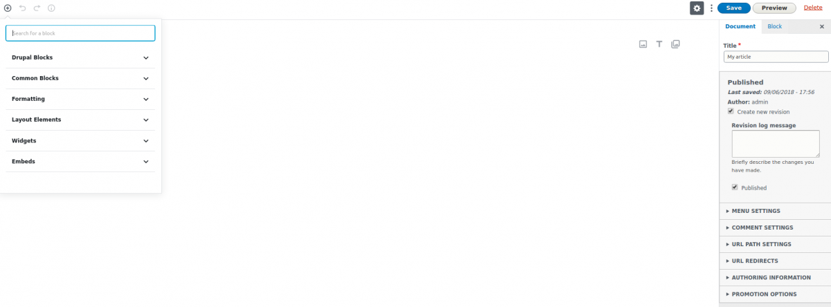
Task: Click the Delete link
Action: [813, 8]
